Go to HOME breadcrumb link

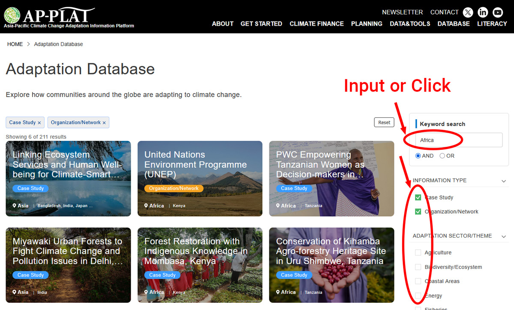coord(15,44)
